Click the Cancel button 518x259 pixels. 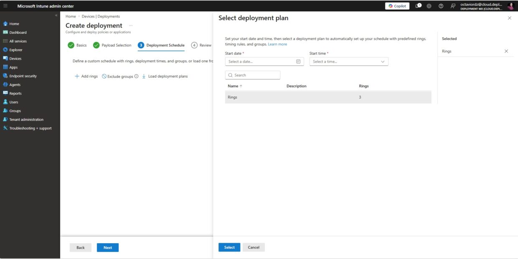pyautogui.click(x=254, y=247)
